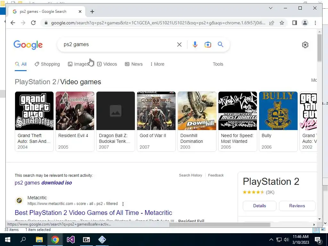Open search Tools options
This screenshot has width=328, height=246.
218,64
